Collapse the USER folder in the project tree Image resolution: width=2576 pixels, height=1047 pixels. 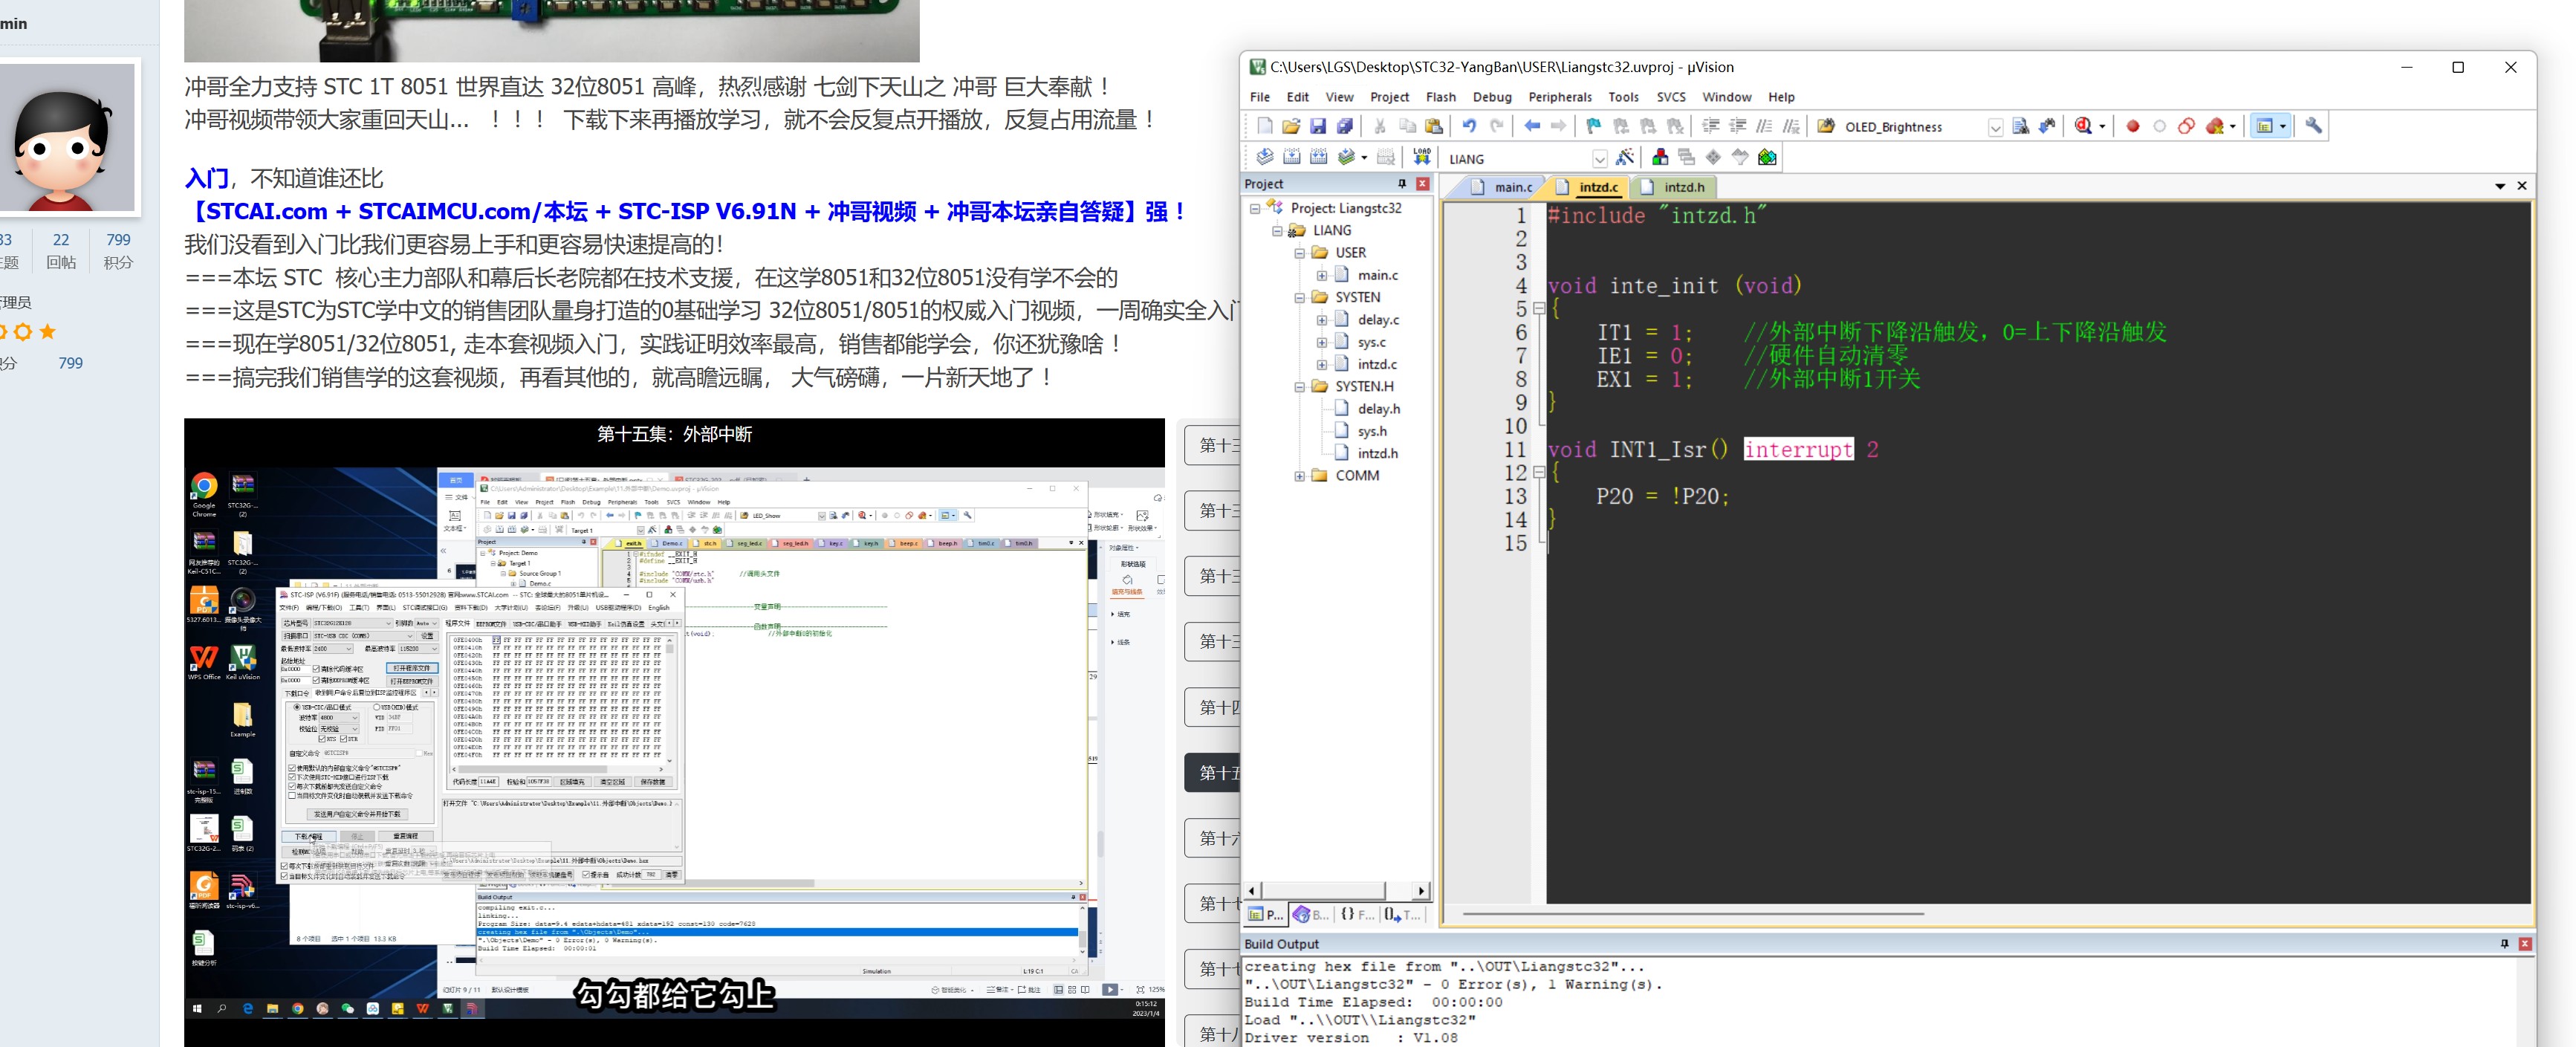[x=1299, y=253]
